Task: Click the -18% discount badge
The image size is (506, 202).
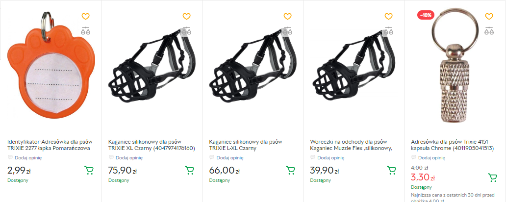Action: coord(425,15)
